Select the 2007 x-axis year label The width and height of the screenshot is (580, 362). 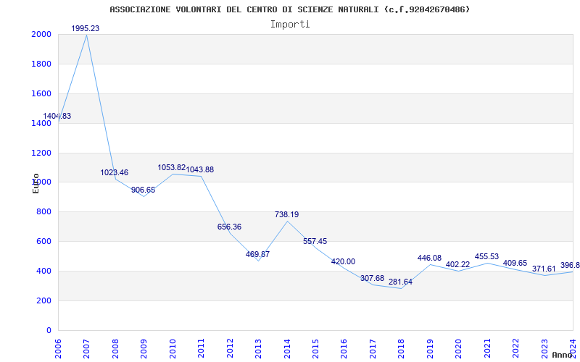[86, 349]
